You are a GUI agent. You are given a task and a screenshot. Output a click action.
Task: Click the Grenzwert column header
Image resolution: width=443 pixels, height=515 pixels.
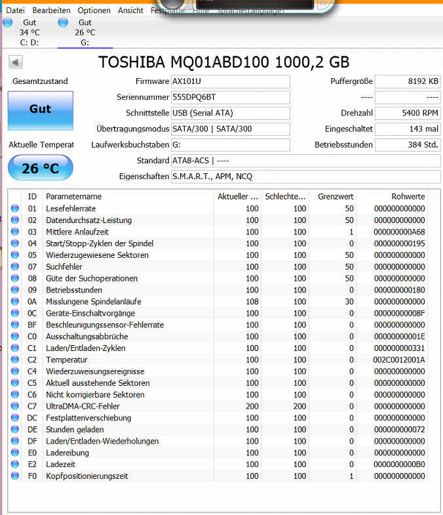[333, 196]
